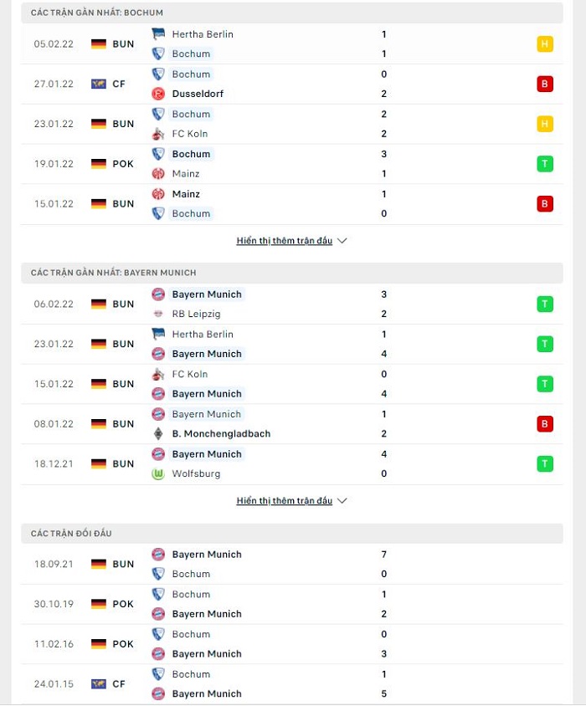Click the red B badge for the Dusseldorf loss
The image size is (586, 706).
[545, 84]
